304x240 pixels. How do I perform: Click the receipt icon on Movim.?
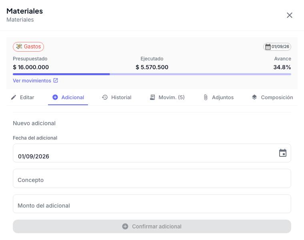152,97
